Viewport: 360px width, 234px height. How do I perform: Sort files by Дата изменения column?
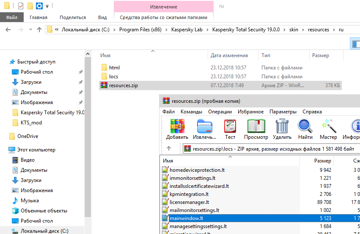[x=229, y=55]
